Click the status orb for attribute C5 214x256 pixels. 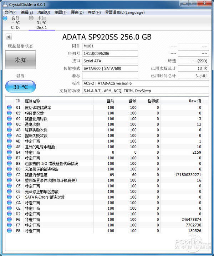click(9, 186)
